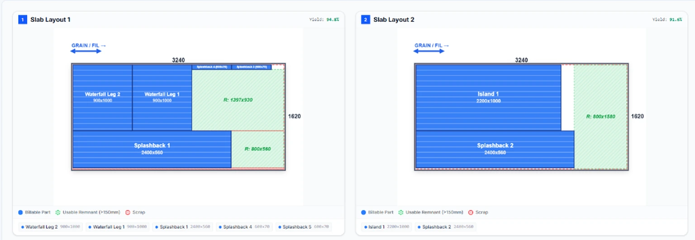
Task: Select the remnant labeled R: 1397x930
Action: 238,100
